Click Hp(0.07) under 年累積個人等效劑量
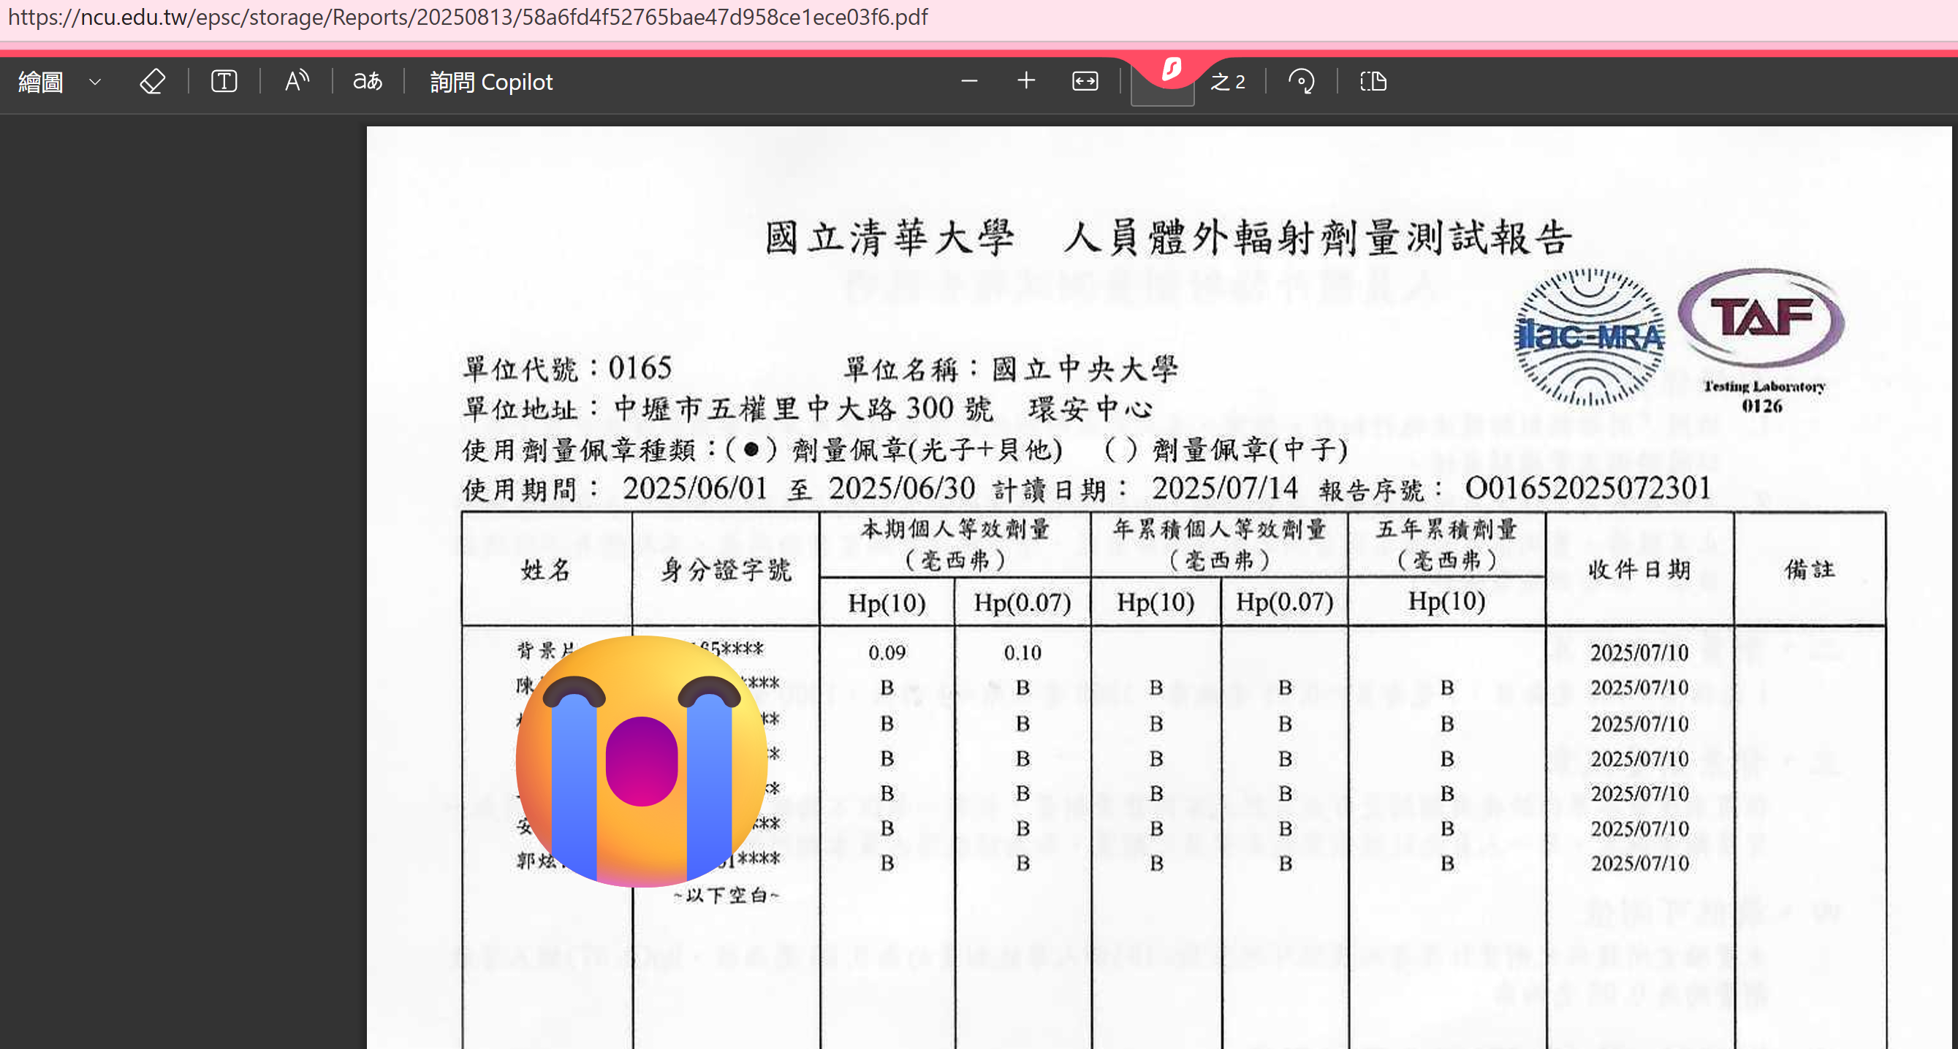Screen dimensions: 1958x1049 pyautogui.click(x=1285, y=603)
